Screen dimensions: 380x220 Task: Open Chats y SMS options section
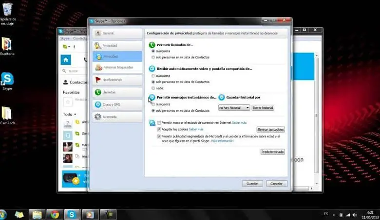(117, 104)
